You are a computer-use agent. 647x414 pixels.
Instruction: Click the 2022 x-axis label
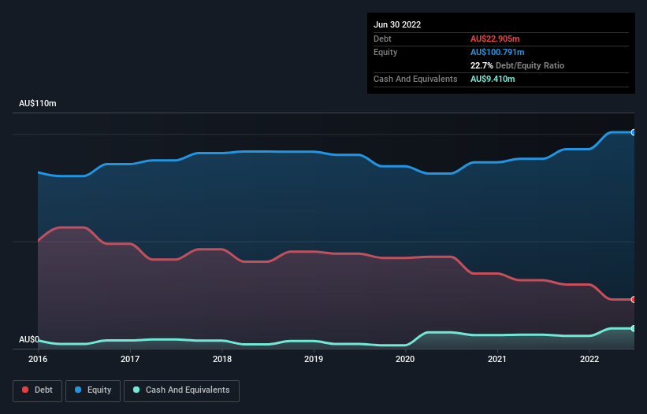click(589, 359)
